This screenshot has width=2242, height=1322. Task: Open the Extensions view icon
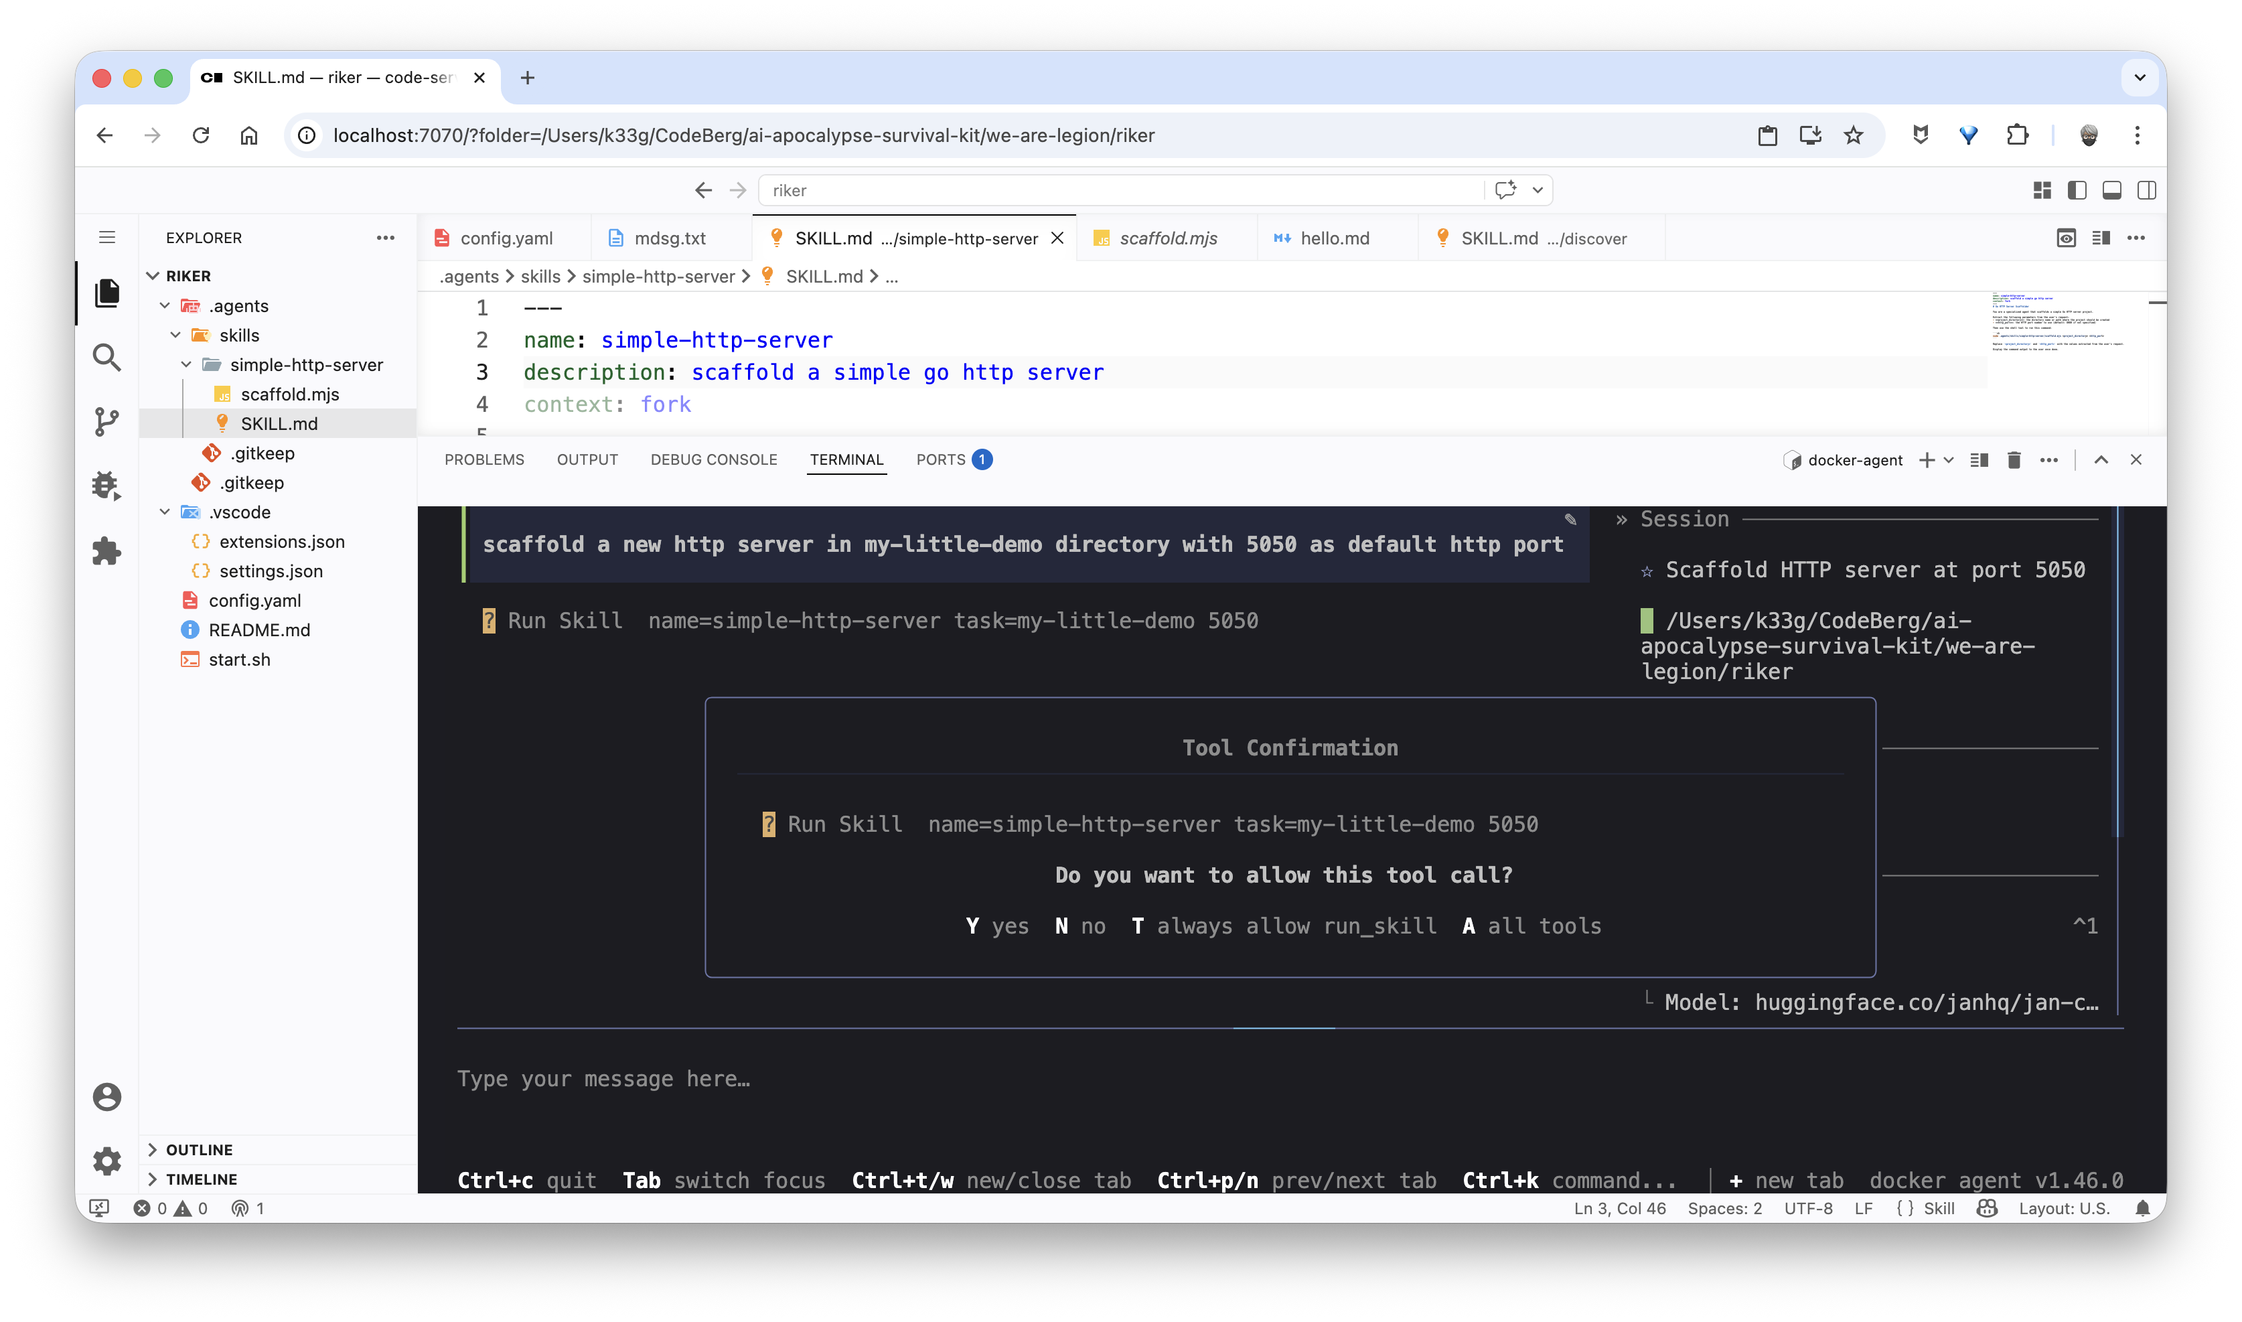pyautogui.click(x=107, y=550)
